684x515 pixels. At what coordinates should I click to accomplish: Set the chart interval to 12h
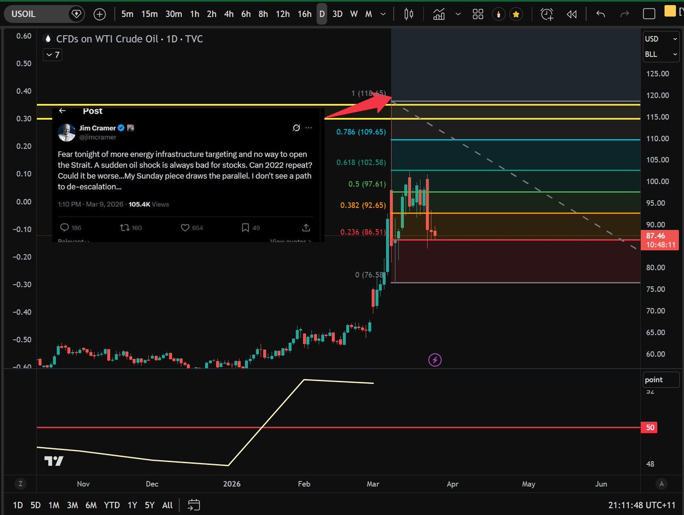[x=283, y=14]
